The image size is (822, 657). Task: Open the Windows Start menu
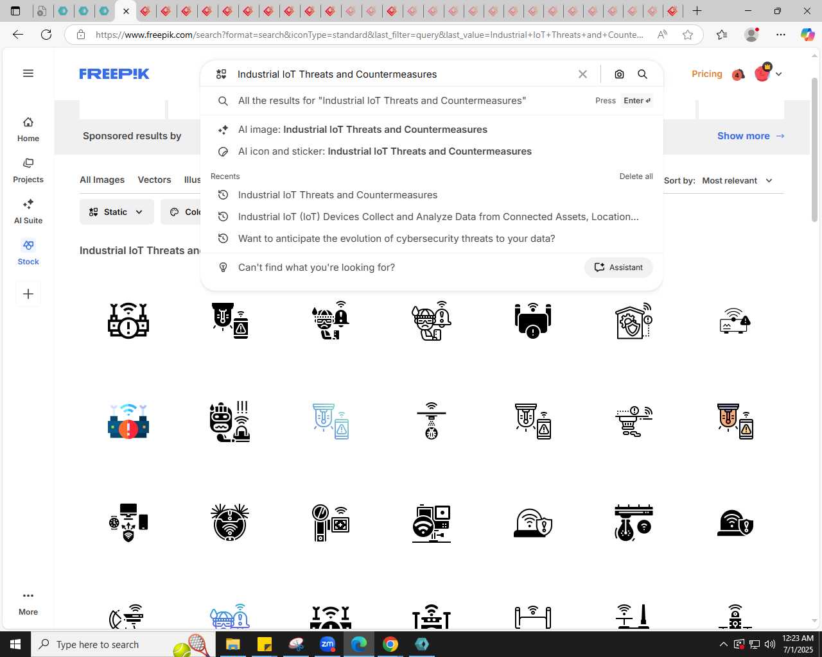pyautogui.click(x=15, y=644)
